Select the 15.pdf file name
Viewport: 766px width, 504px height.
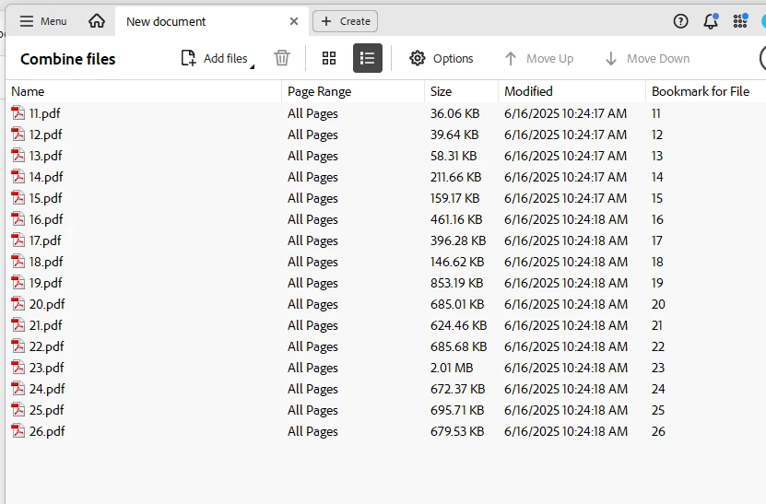tap(45, 198)
